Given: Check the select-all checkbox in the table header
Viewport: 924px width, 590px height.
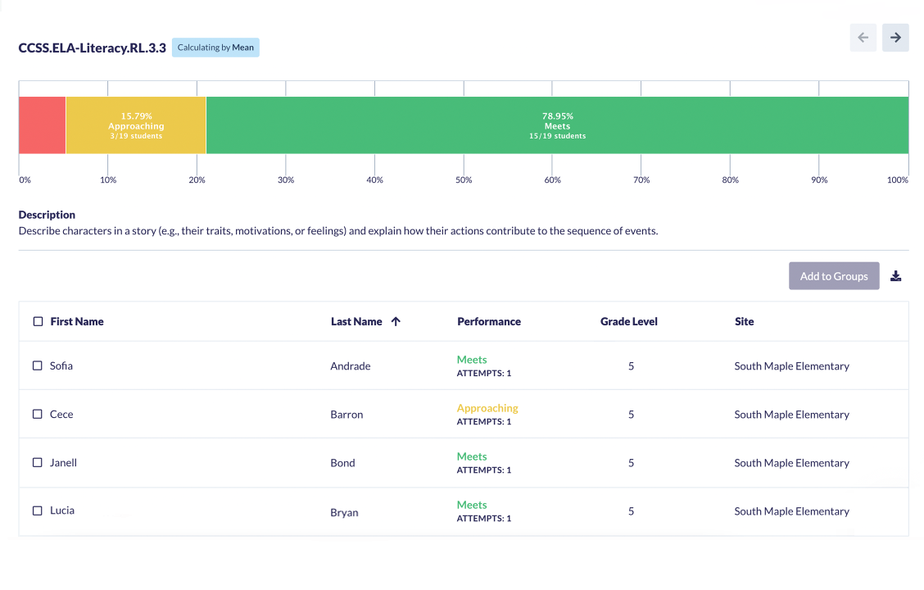Looking at the screenshot, I should 38,321.
